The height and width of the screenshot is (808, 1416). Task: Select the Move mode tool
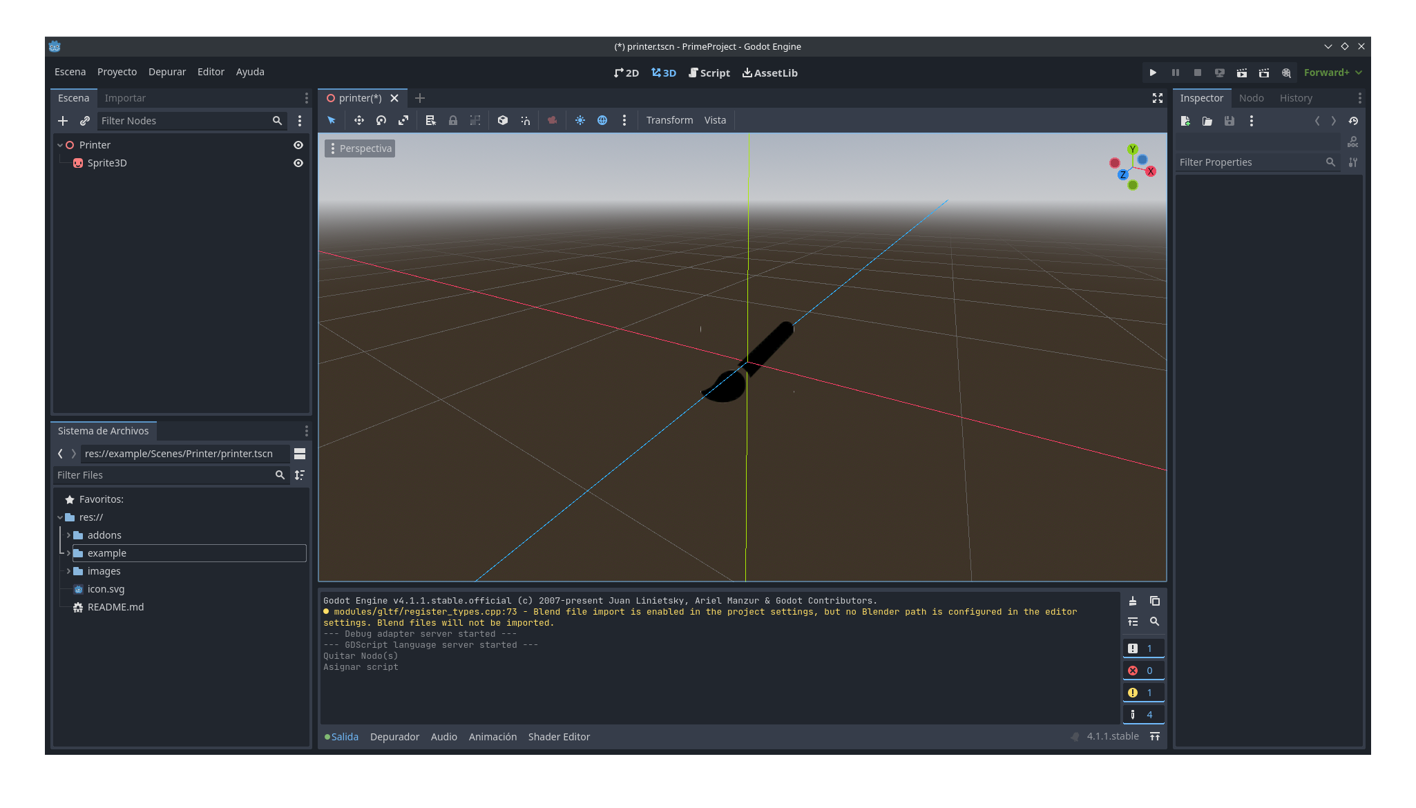coord(358,120)
